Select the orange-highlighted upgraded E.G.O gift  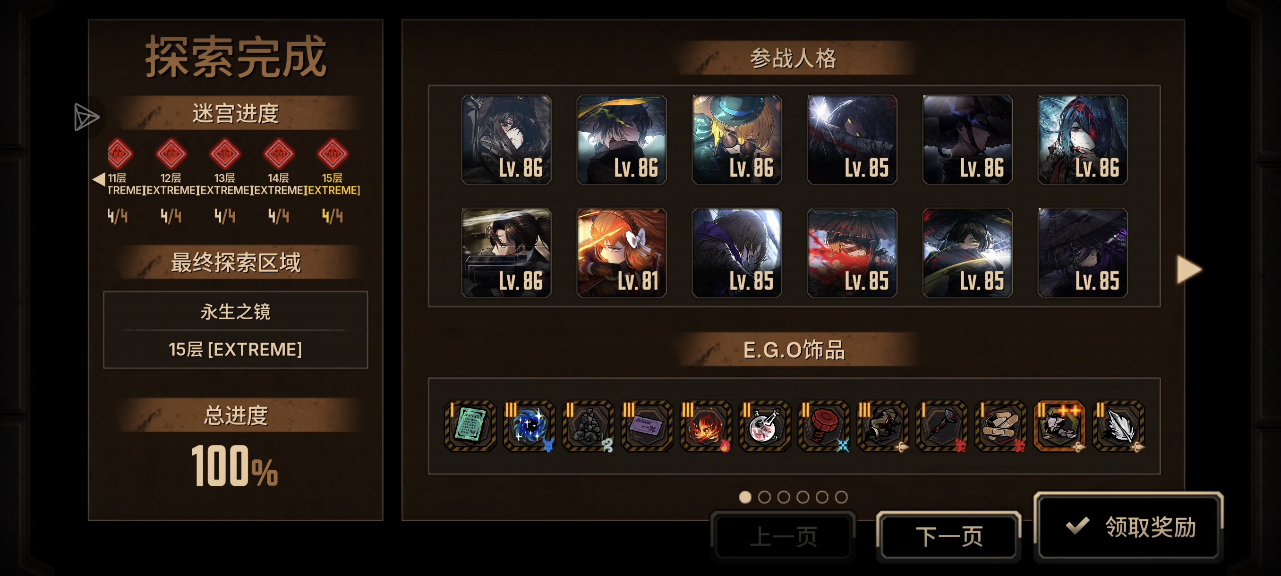point(1059,426)
